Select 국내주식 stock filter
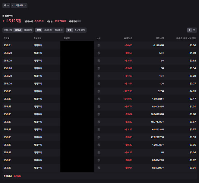This screenshot has height=183, width=199. 48,30
